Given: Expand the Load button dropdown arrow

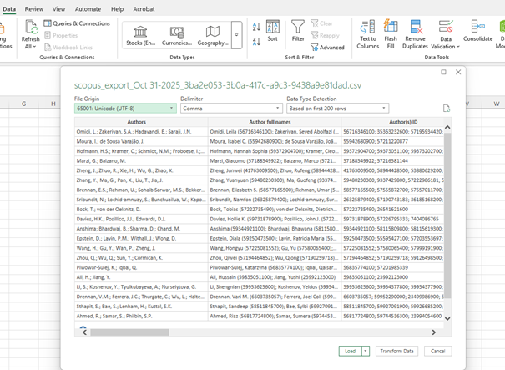Looking at the screenshot, I should point(366,351).
